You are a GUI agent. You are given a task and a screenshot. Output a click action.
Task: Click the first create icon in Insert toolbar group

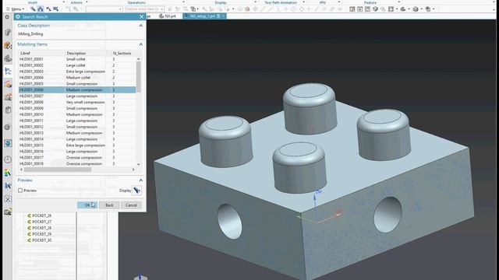33,9
